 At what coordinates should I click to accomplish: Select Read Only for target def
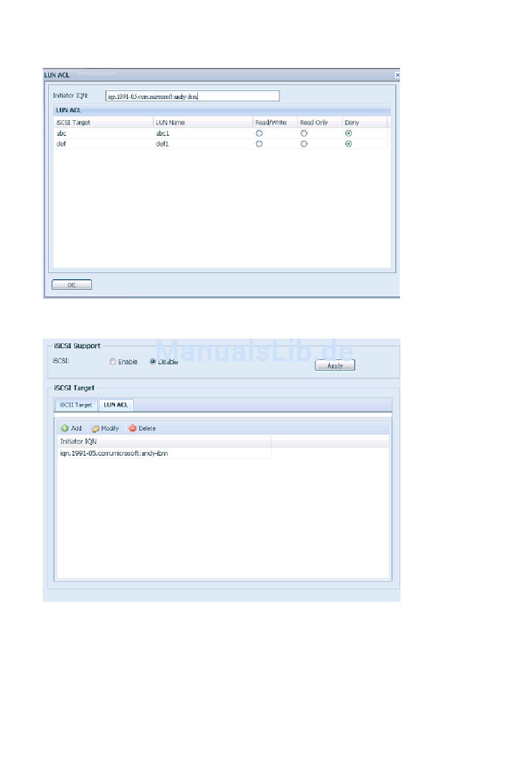(x=304, y=144)
